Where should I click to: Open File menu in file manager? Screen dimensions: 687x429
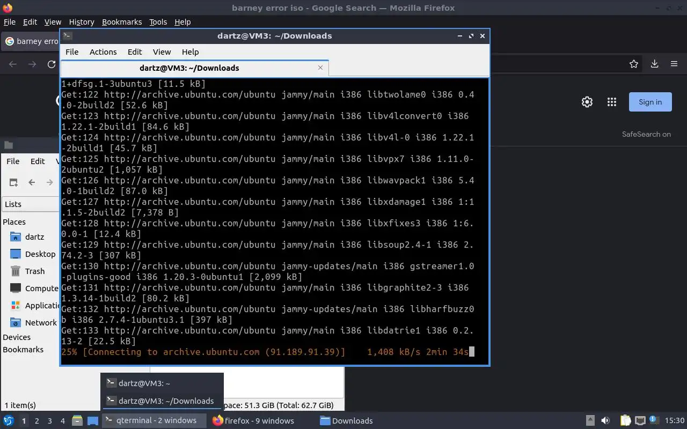13,161
